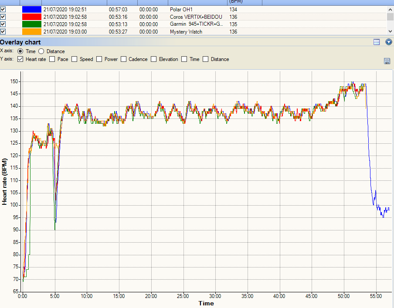Uncheck the Polar OH1 activity row
Viewport: 394px width, 308px height.
click(x=3, y=9)
